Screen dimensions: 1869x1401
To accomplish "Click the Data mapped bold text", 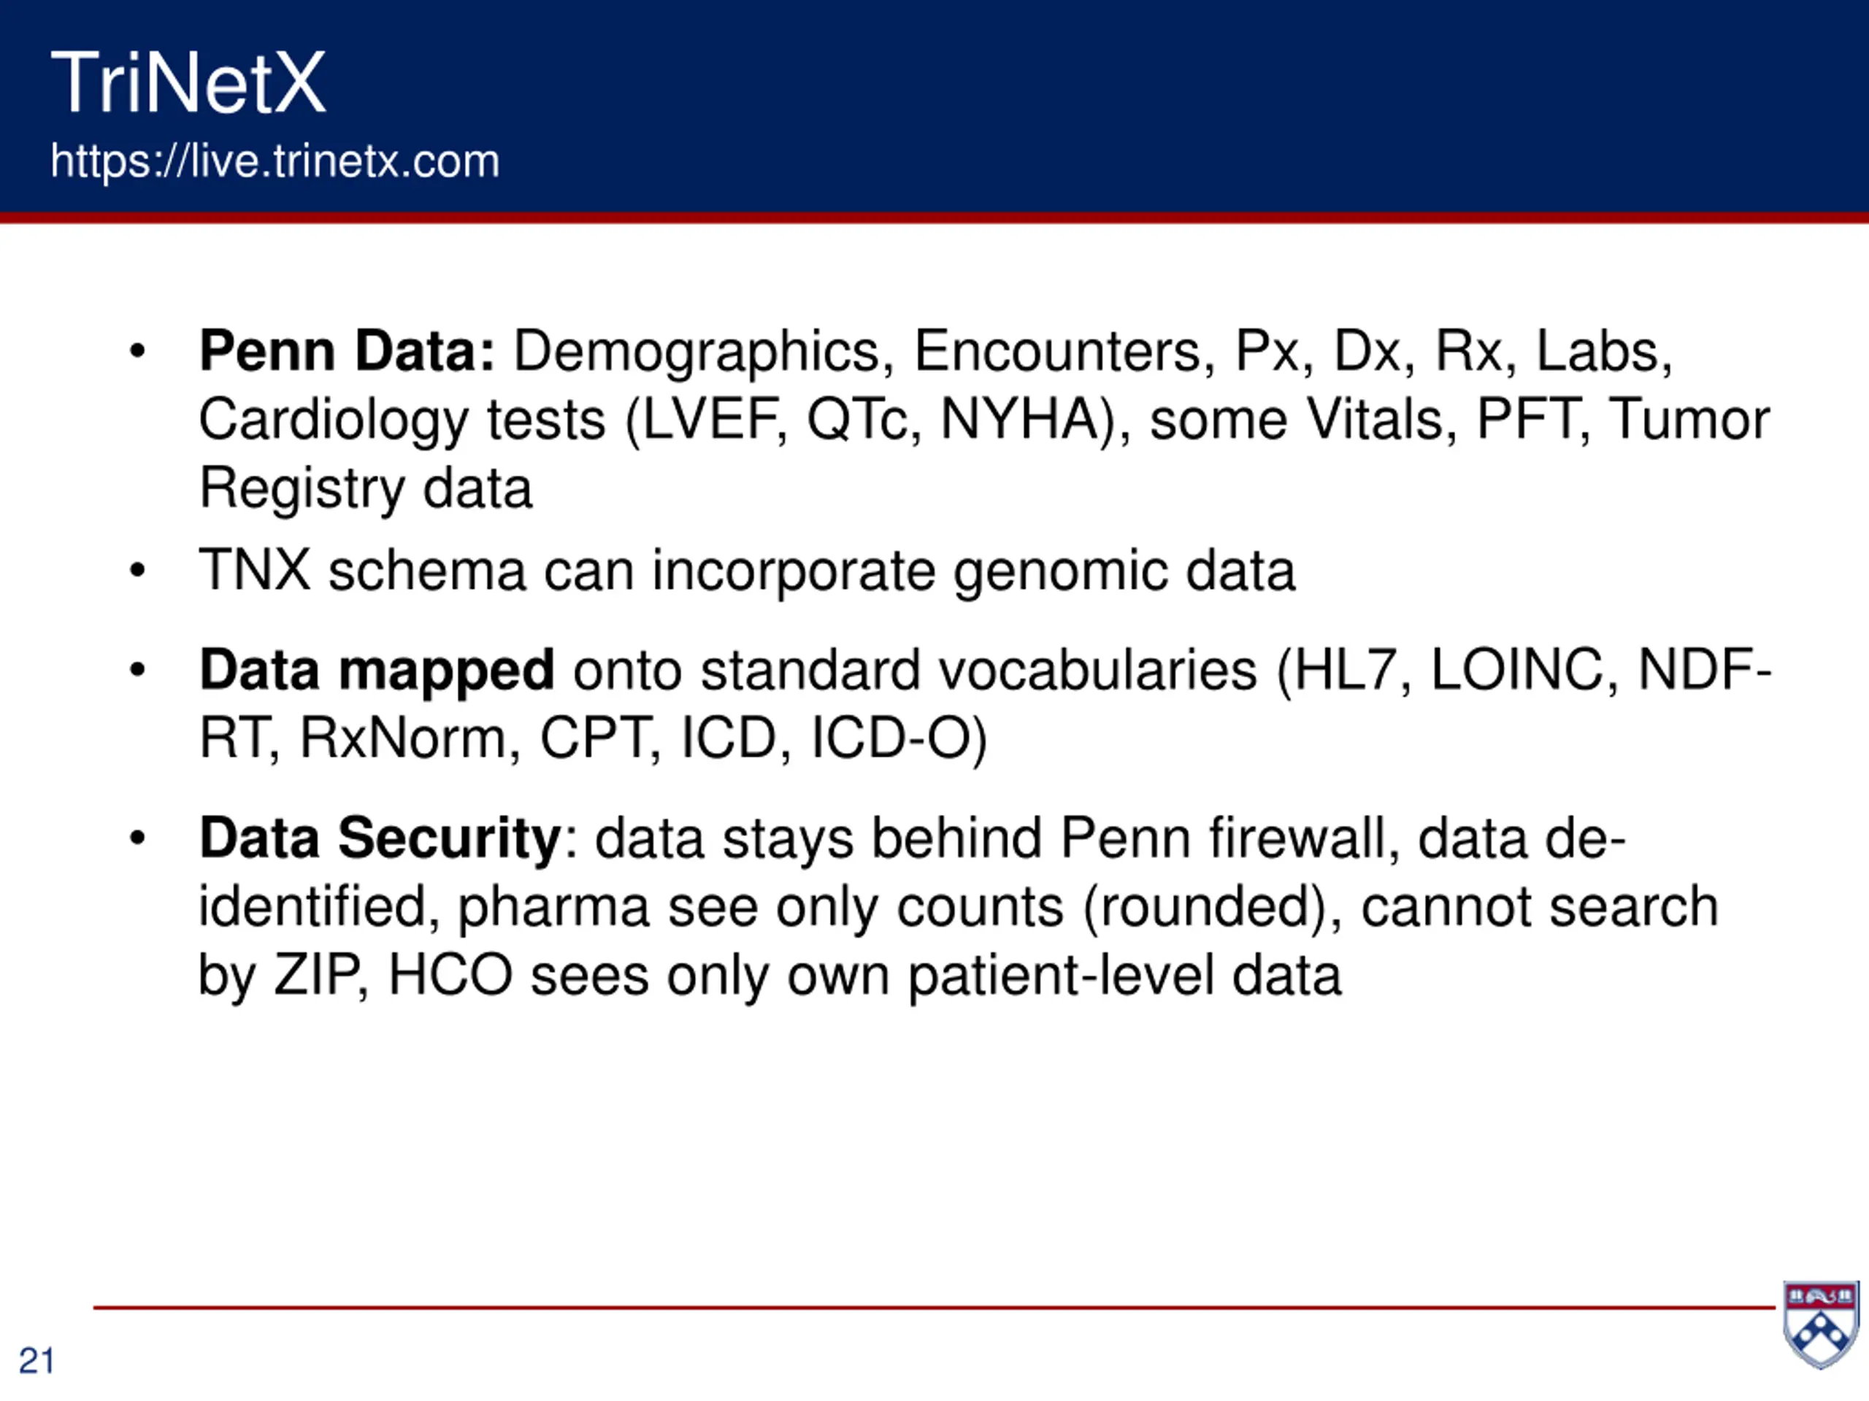I will click(377, 671).
